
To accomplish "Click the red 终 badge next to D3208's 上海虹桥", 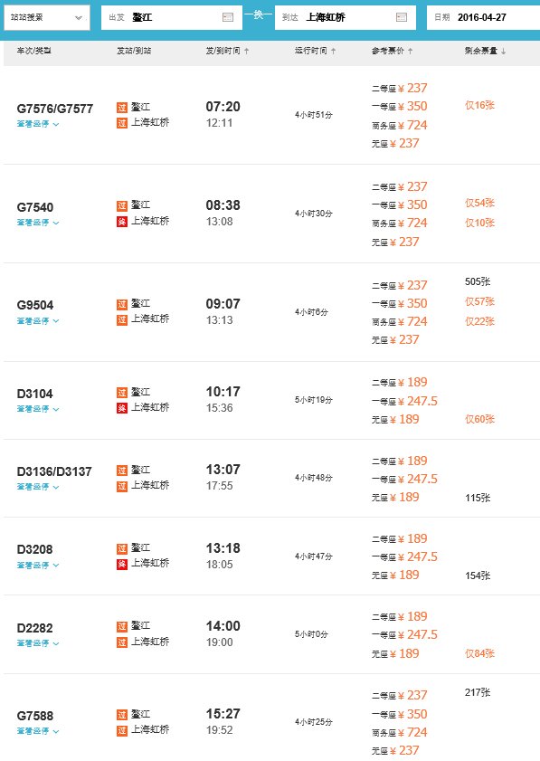I will [122, 561].
